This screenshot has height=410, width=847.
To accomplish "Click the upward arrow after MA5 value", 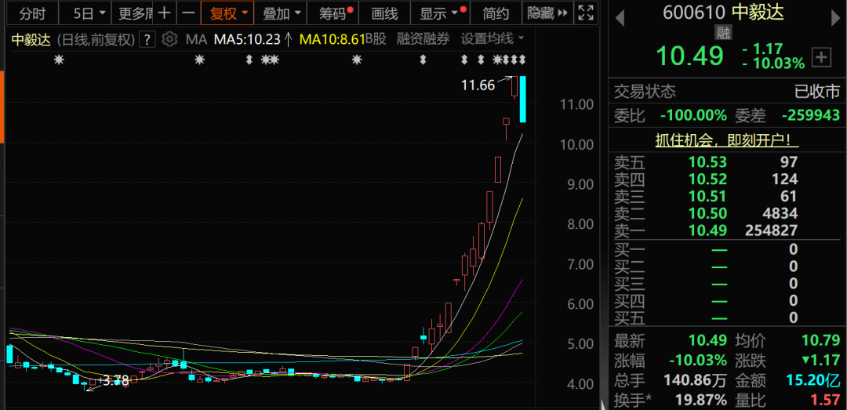I will 289,39.
